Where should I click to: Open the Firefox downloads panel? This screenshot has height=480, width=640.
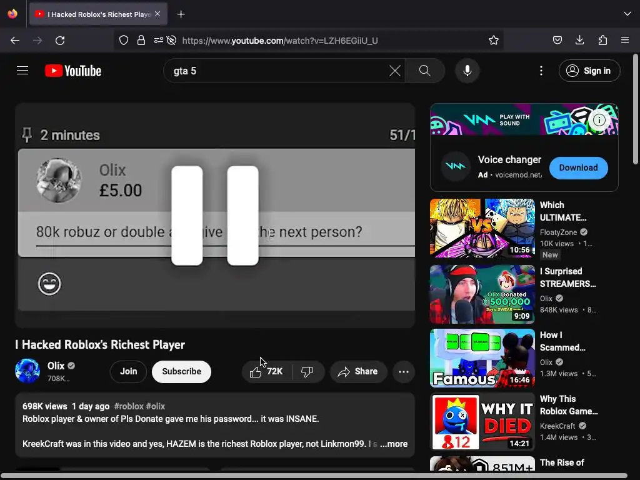coord(579,40)
